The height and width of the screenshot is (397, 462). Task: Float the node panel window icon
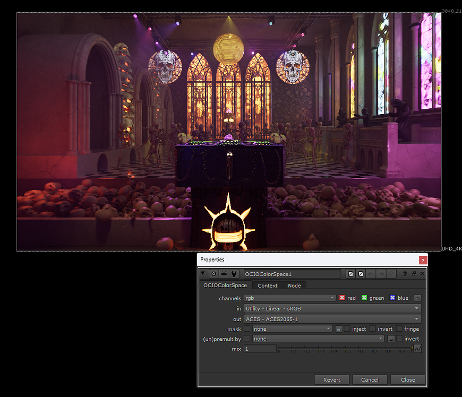click(x=414, y=273)
